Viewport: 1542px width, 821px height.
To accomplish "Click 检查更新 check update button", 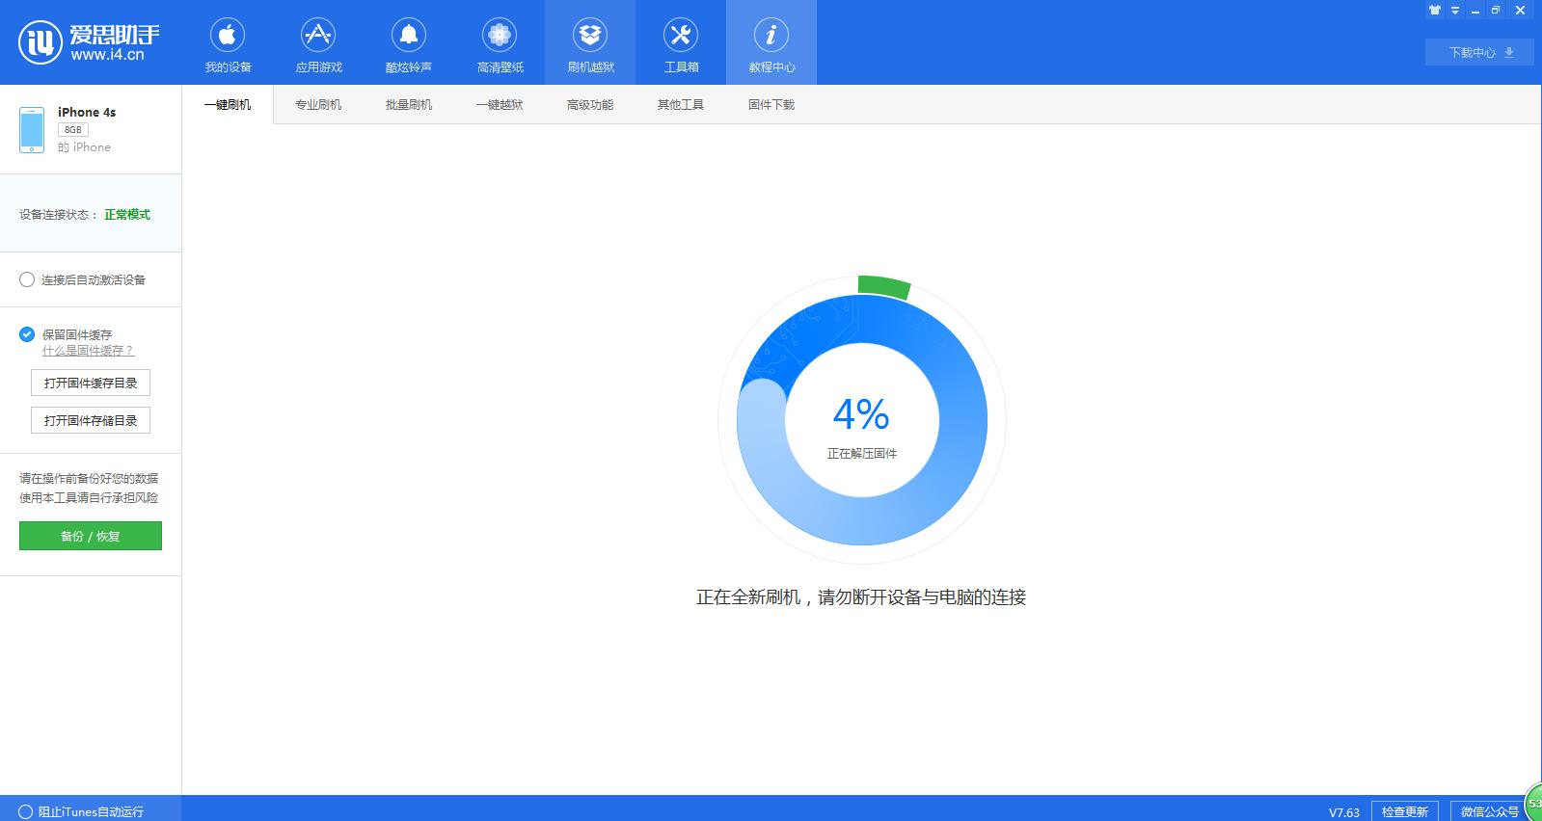I will tap(1404, 811).
